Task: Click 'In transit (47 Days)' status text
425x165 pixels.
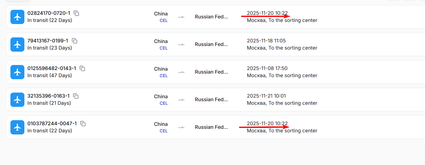Action: 50,76
